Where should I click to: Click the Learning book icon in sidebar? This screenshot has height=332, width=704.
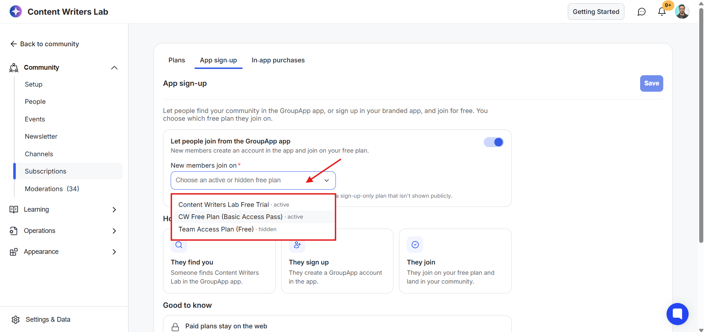point(14,209)
